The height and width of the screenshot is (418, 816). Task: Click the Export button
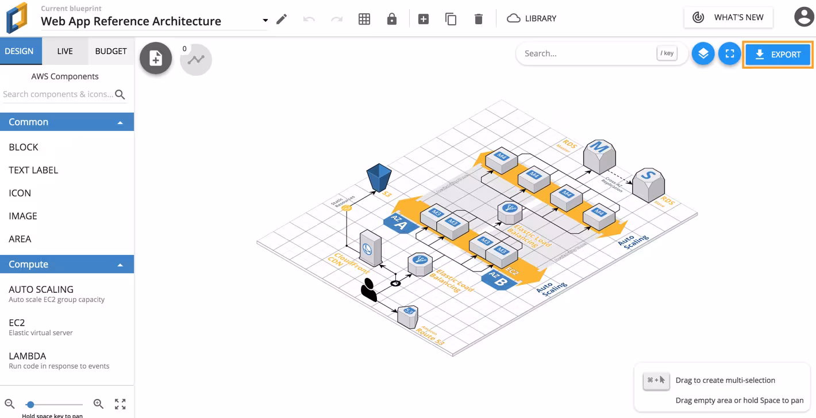777,55
